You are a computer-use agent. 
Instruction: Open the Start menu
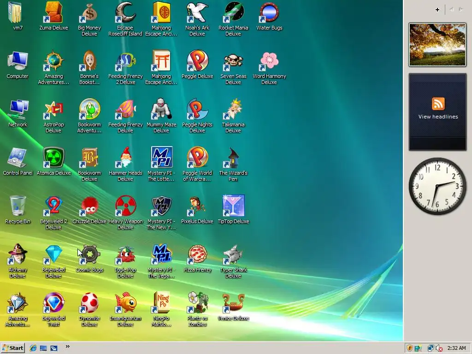click(x=12, y=348)
